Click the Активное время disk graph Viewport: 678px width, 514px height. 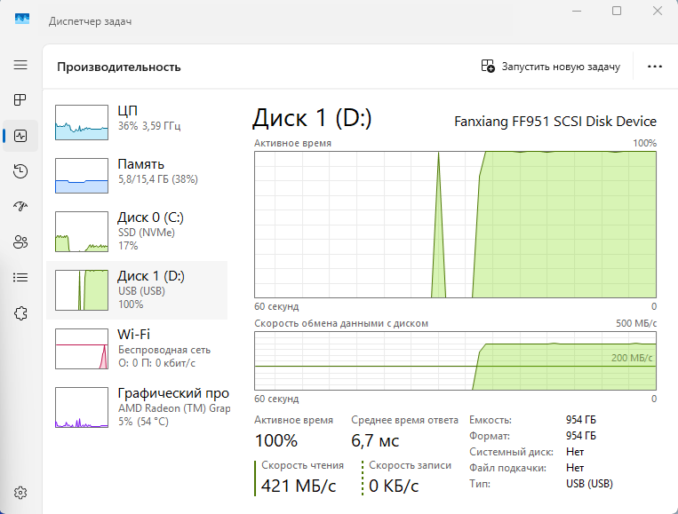point(455,224)
